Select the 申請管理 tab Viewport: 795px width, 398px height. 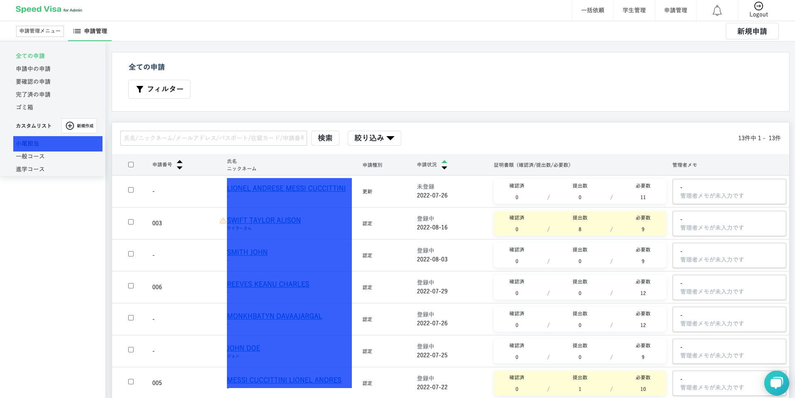coord(90,31)
